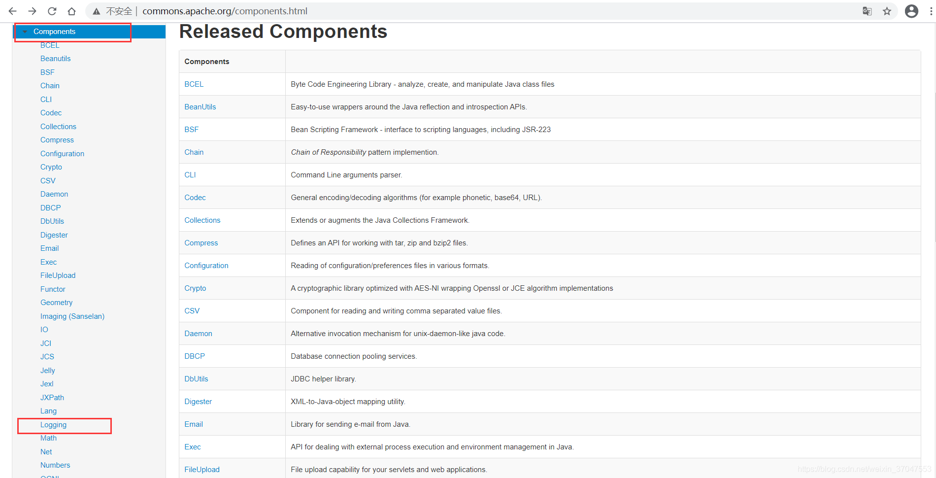Reload the current page

coord(52,11)
